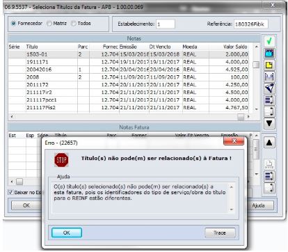The image size is (288, 252).
Task: Click the Notas grid horizontal scroll left arrow
Action: click(11, 116)
